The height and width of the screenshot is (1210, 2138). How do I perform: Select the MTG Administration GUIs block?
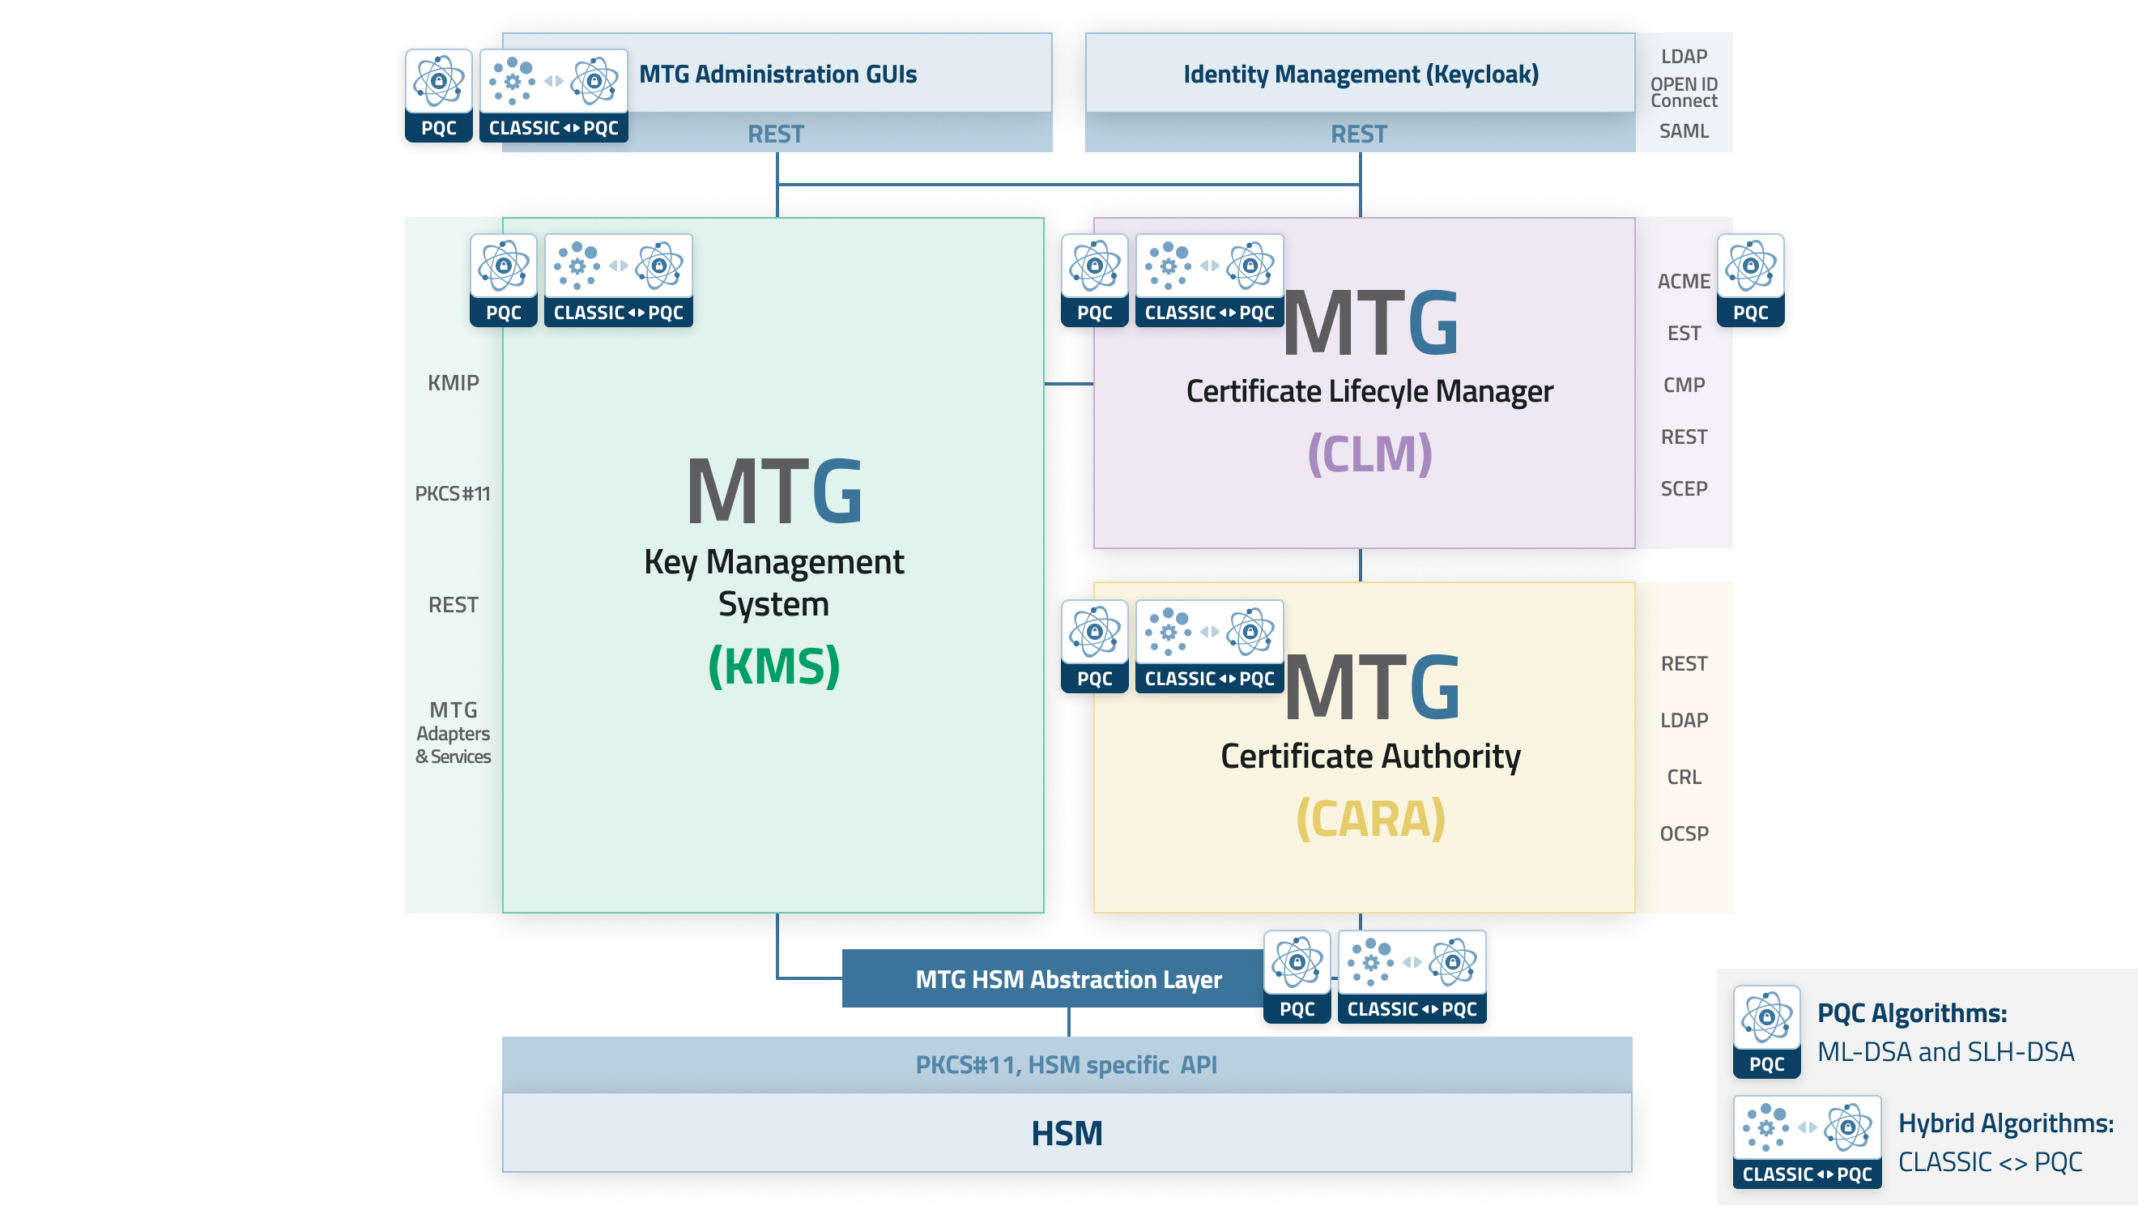coord(777,73)
